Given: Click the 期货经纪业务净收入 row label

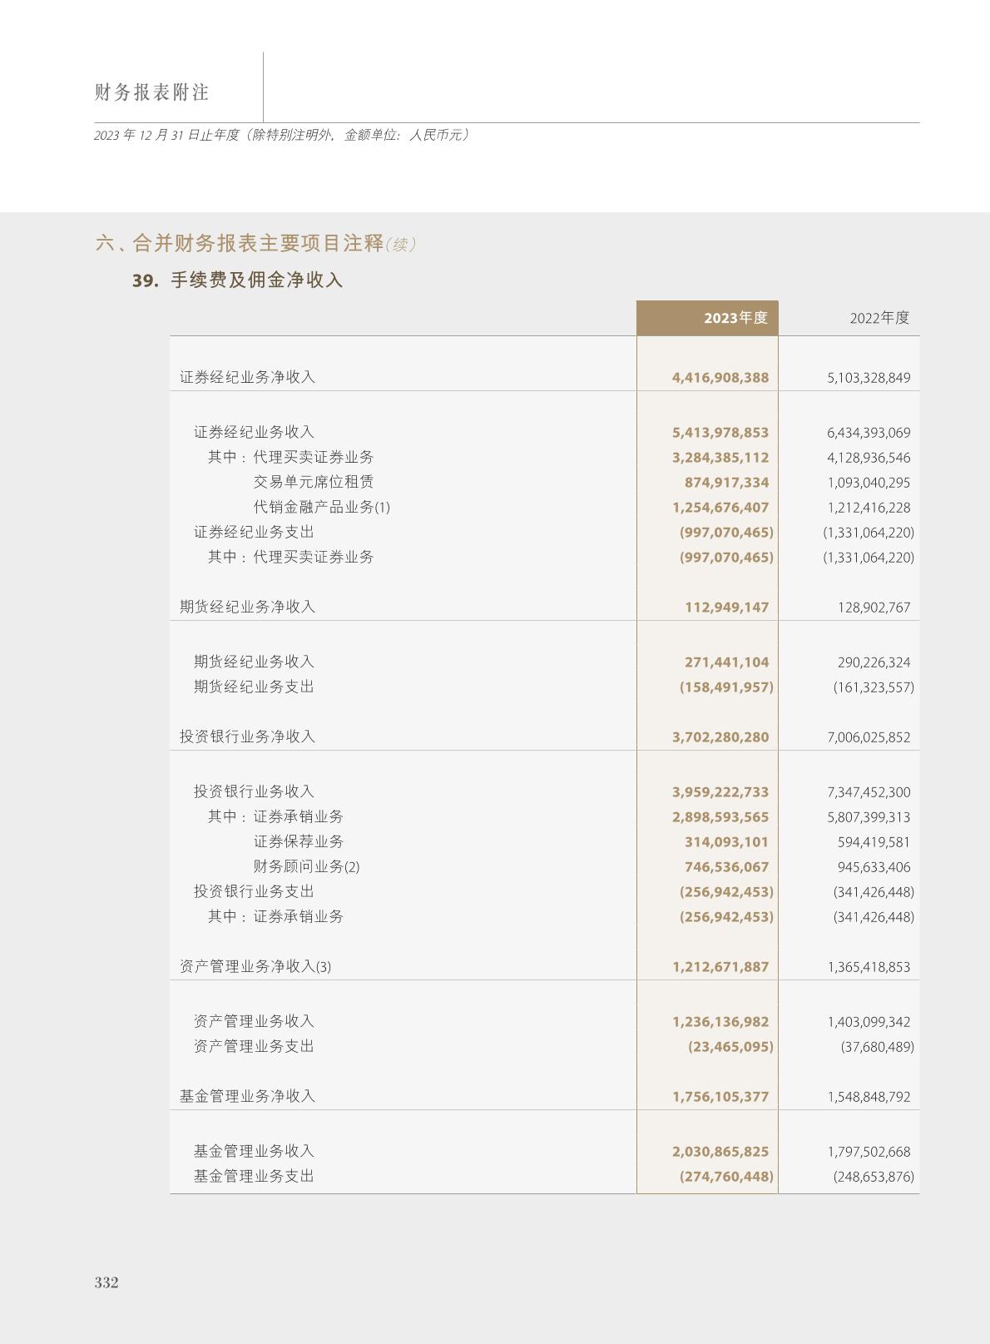Looking at the screenshot, I should click(x=247, y=607).
